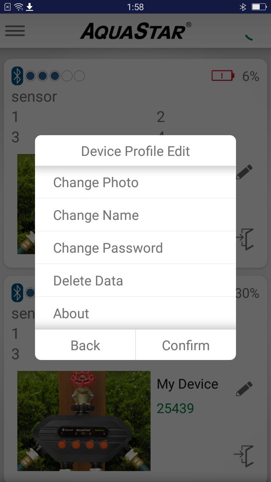Open the hamburger menu
The height and width of the screenshot is (482, 271).
coord(15,31)
